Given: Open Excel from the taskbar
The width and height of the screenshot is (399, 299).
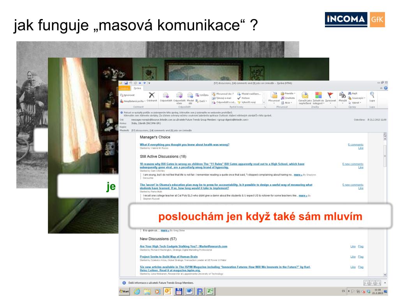Looking at the screenshot, I should pos(210,291).
